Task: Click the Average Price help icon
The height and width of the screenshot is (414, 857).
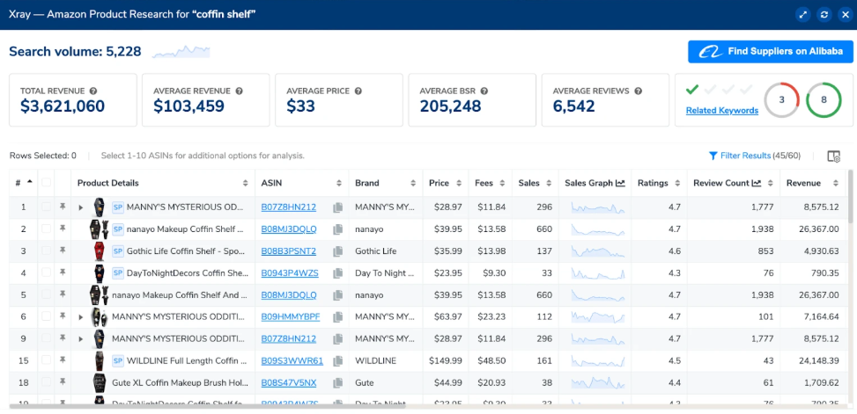Action: pos(358,91)
